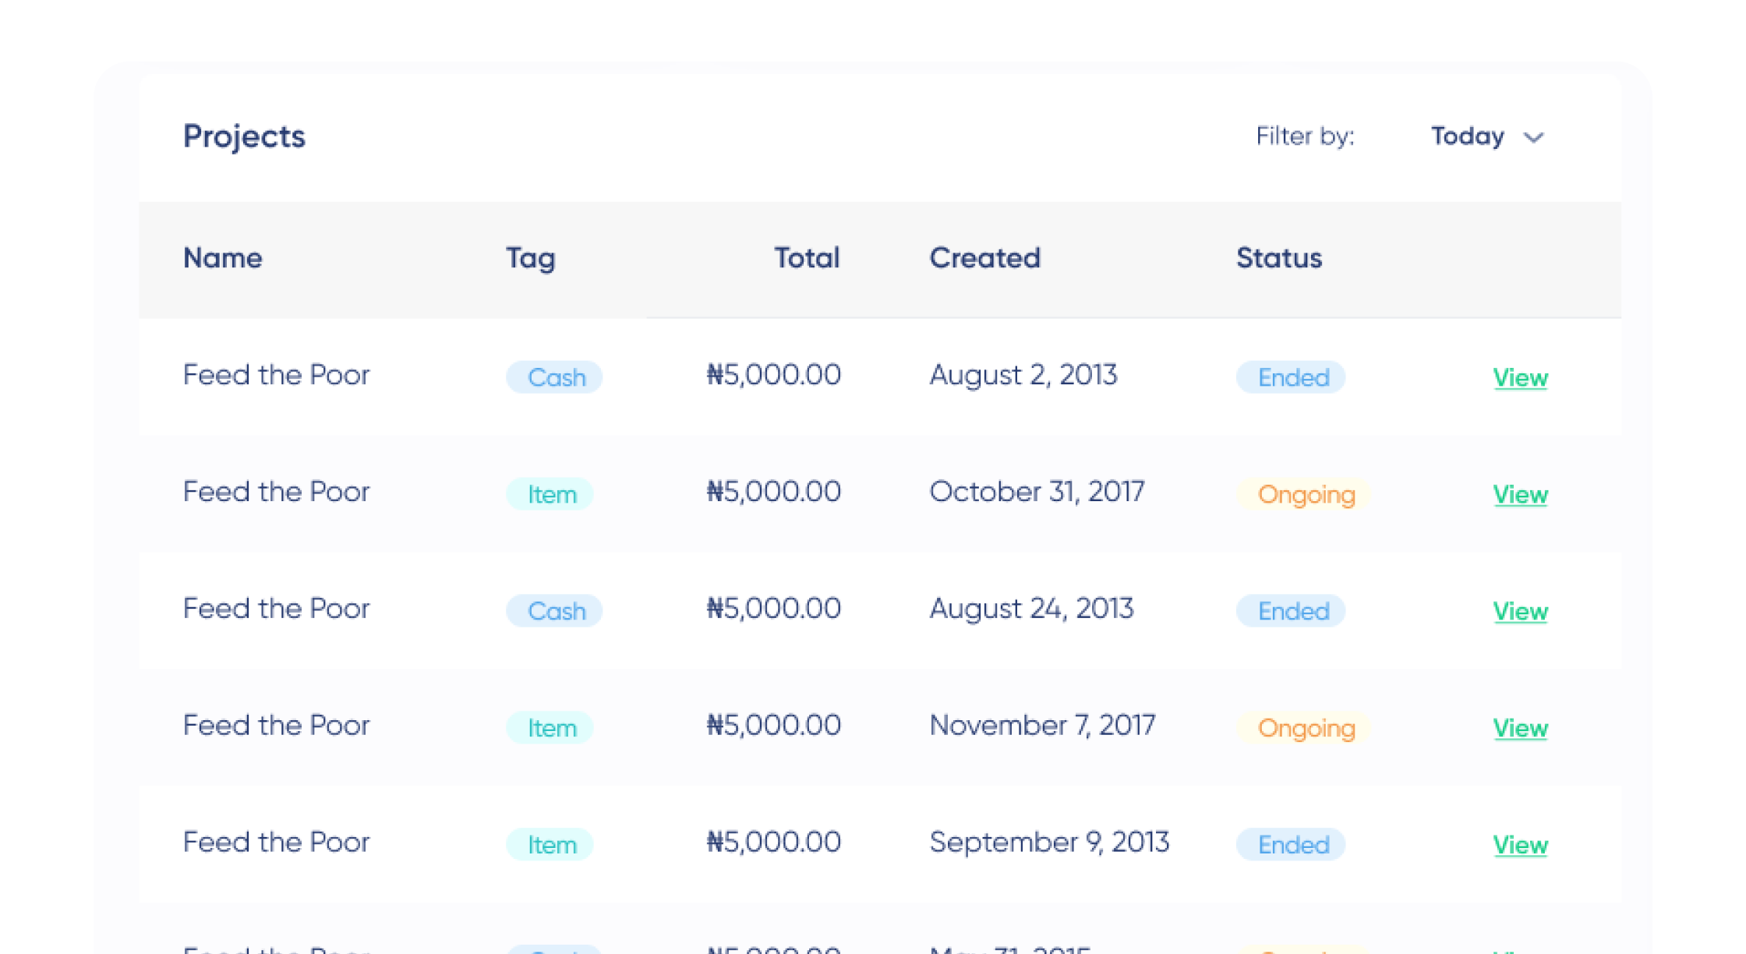Click Item tag on October 31, 2017 row

pyautogui.click(x=550, y=494)
